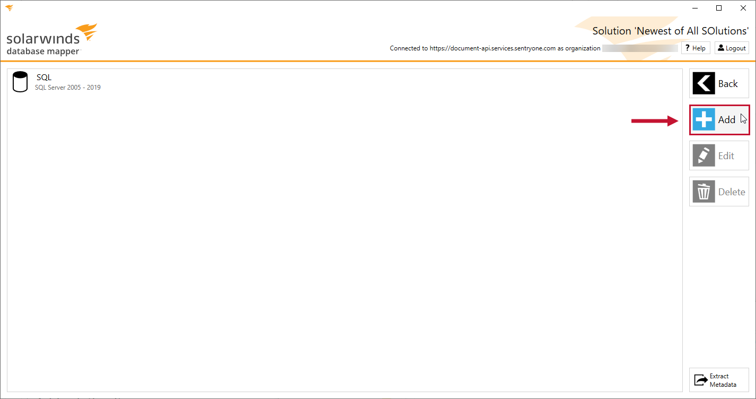Click the SolarWinds Database Mapper logo

[52, 39]
